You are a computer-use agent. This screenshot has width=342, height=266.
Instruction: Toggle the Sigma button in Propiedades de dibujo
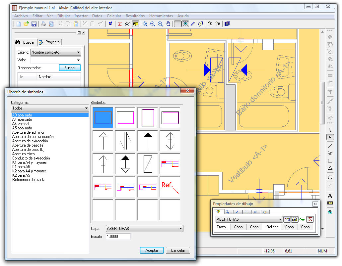coord(310,219)
